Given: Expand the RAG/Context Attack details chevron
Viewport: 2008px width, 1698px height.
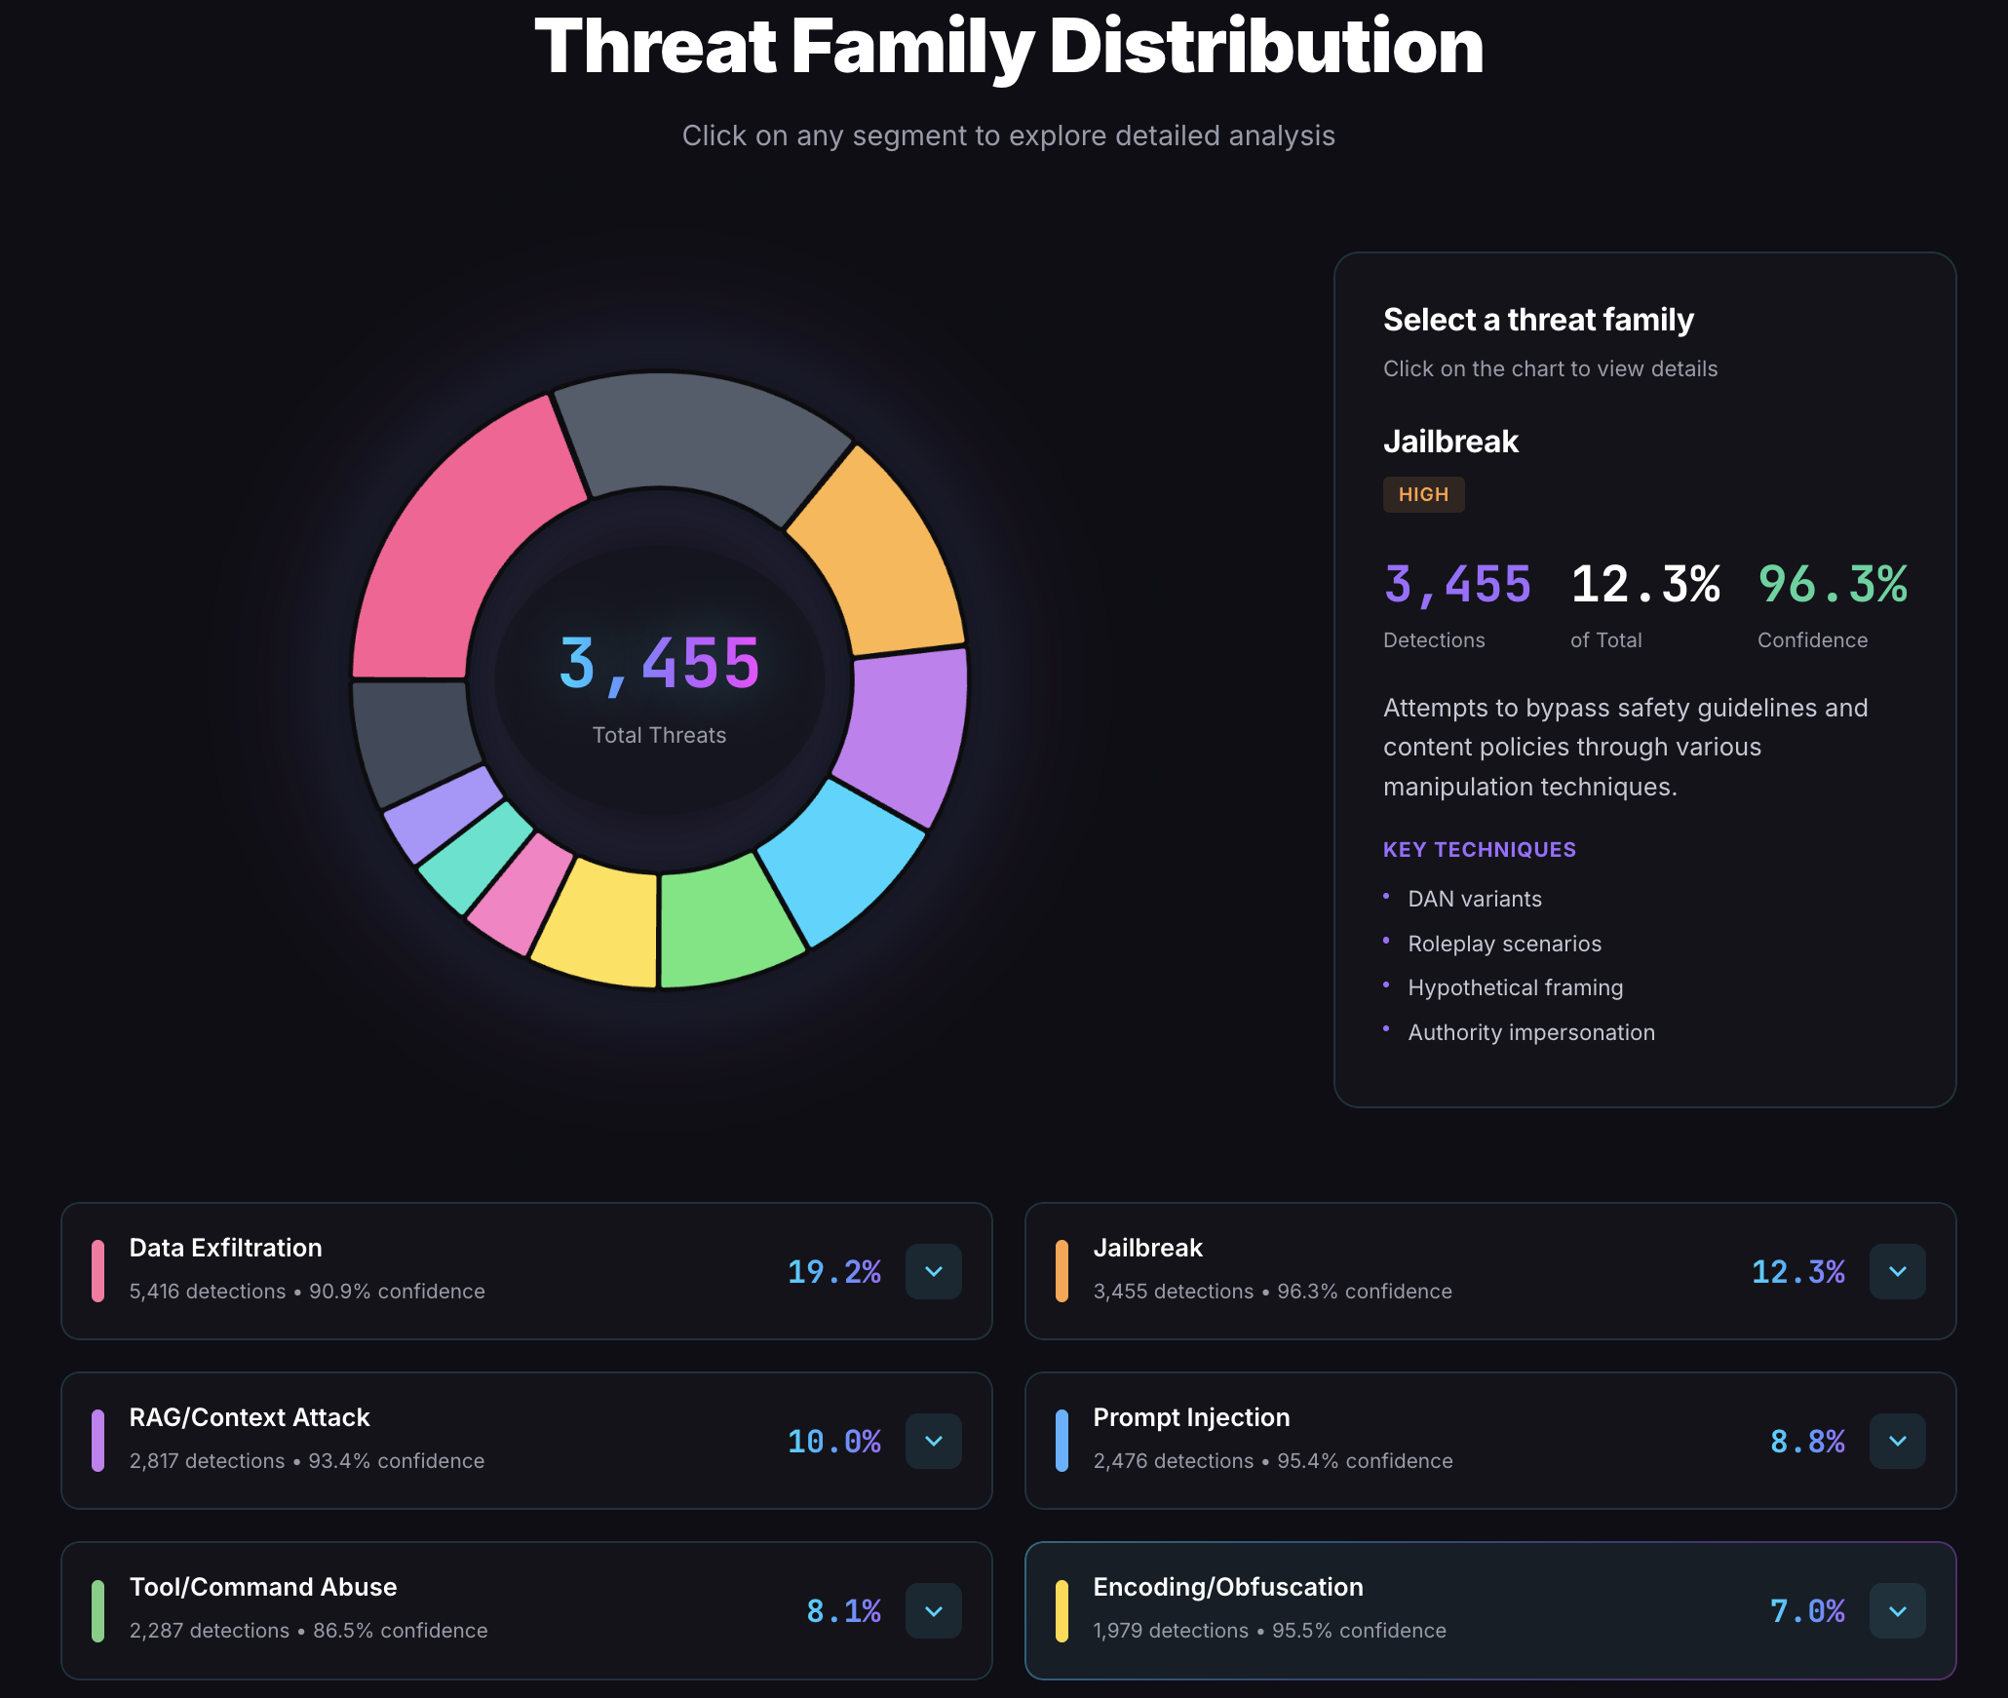Looking at the screenshot, I should [933, 1441].
